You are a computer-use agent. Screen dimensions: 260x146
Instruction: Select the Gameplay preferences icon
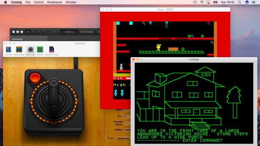coord(19,51)
